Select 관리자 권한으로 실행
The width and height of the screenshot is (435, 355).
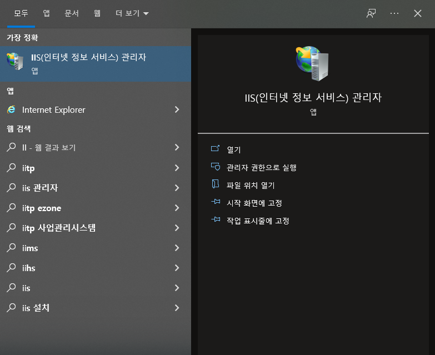[261, 168]
